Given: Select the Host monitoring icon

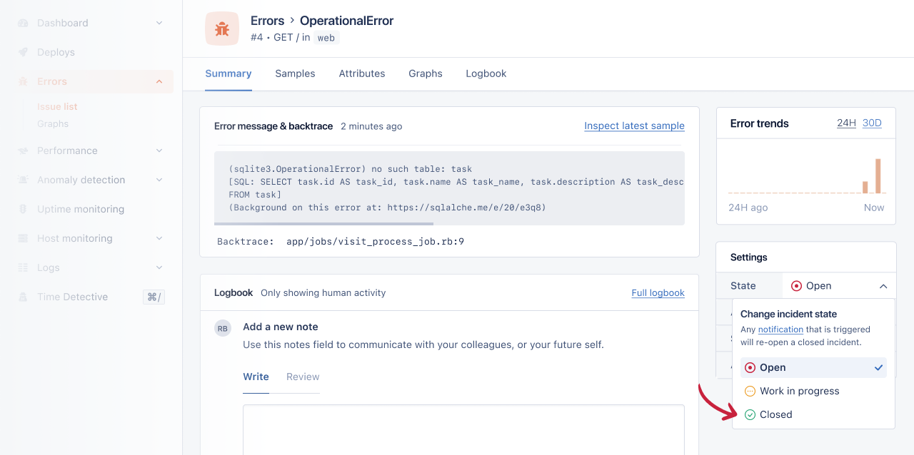Looking at the screenshot, I should click(x=21, y=238).
